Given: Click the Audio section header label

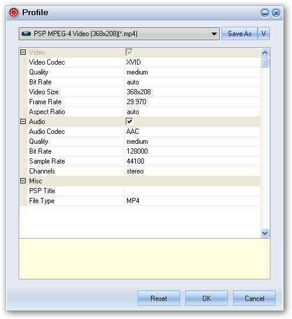Looking at the screenshot, I should pos(37,122).
